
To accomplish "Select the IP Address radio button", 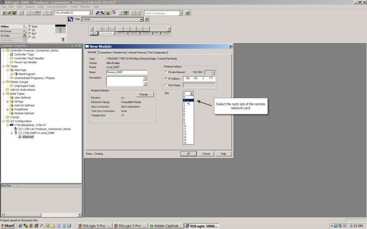I will [x=166, y=79].
